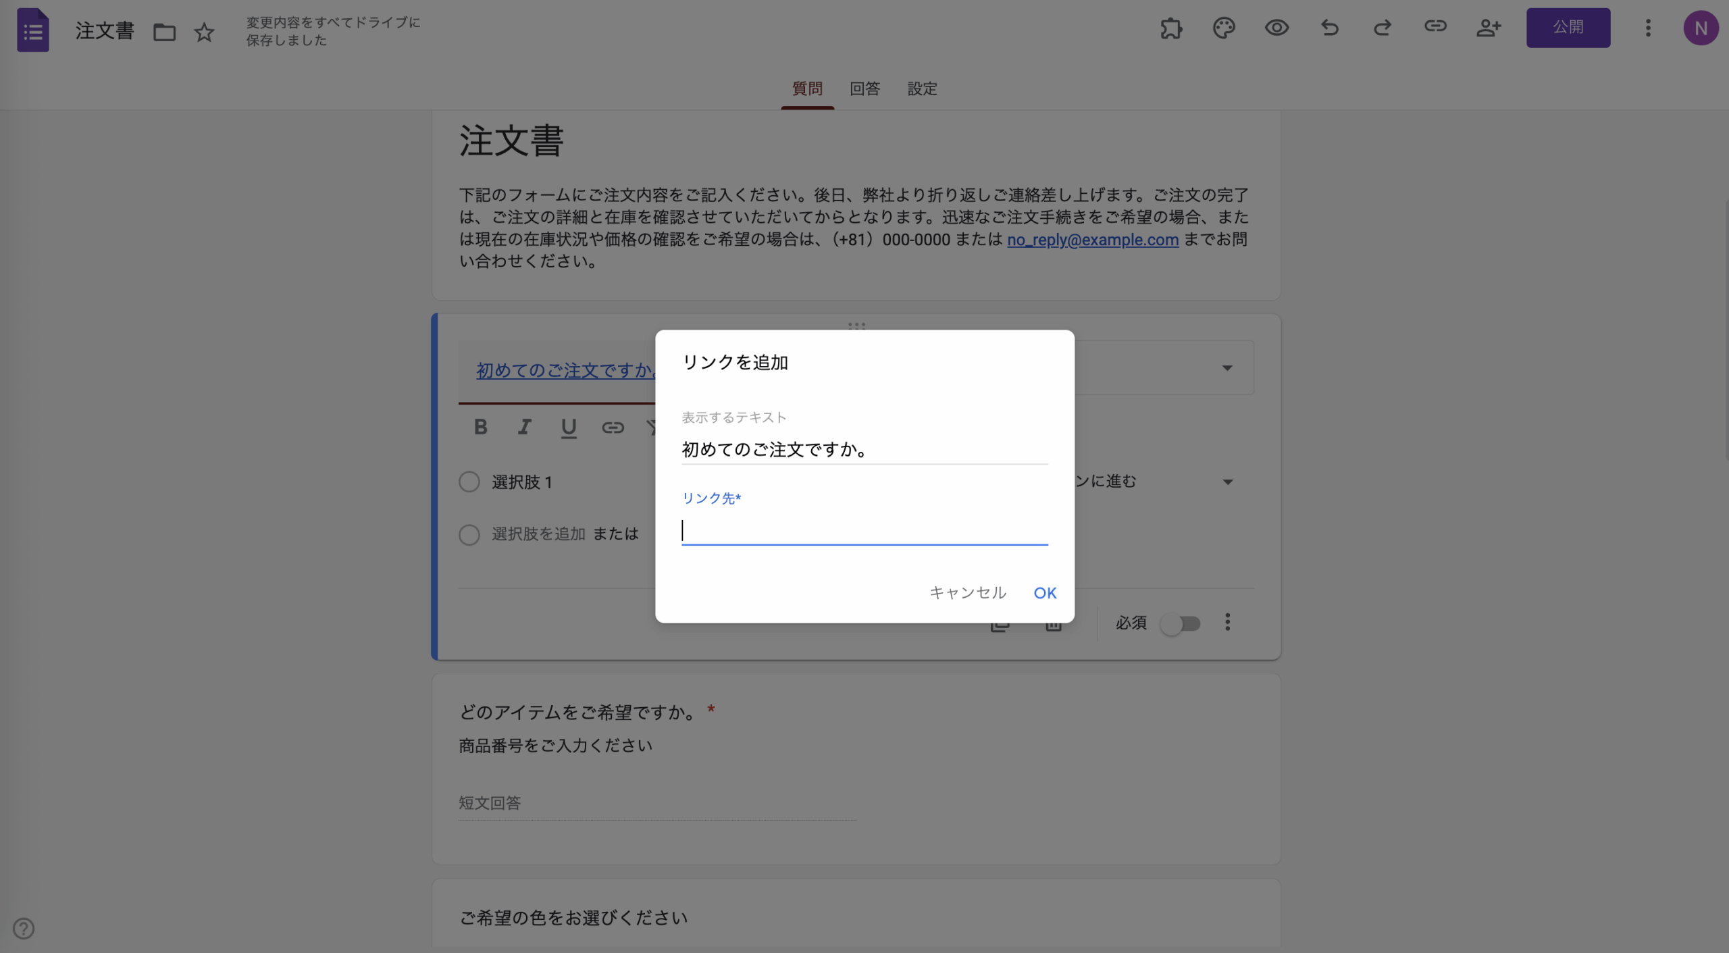Click the add collaborators icon

[x=1488, y=28]
